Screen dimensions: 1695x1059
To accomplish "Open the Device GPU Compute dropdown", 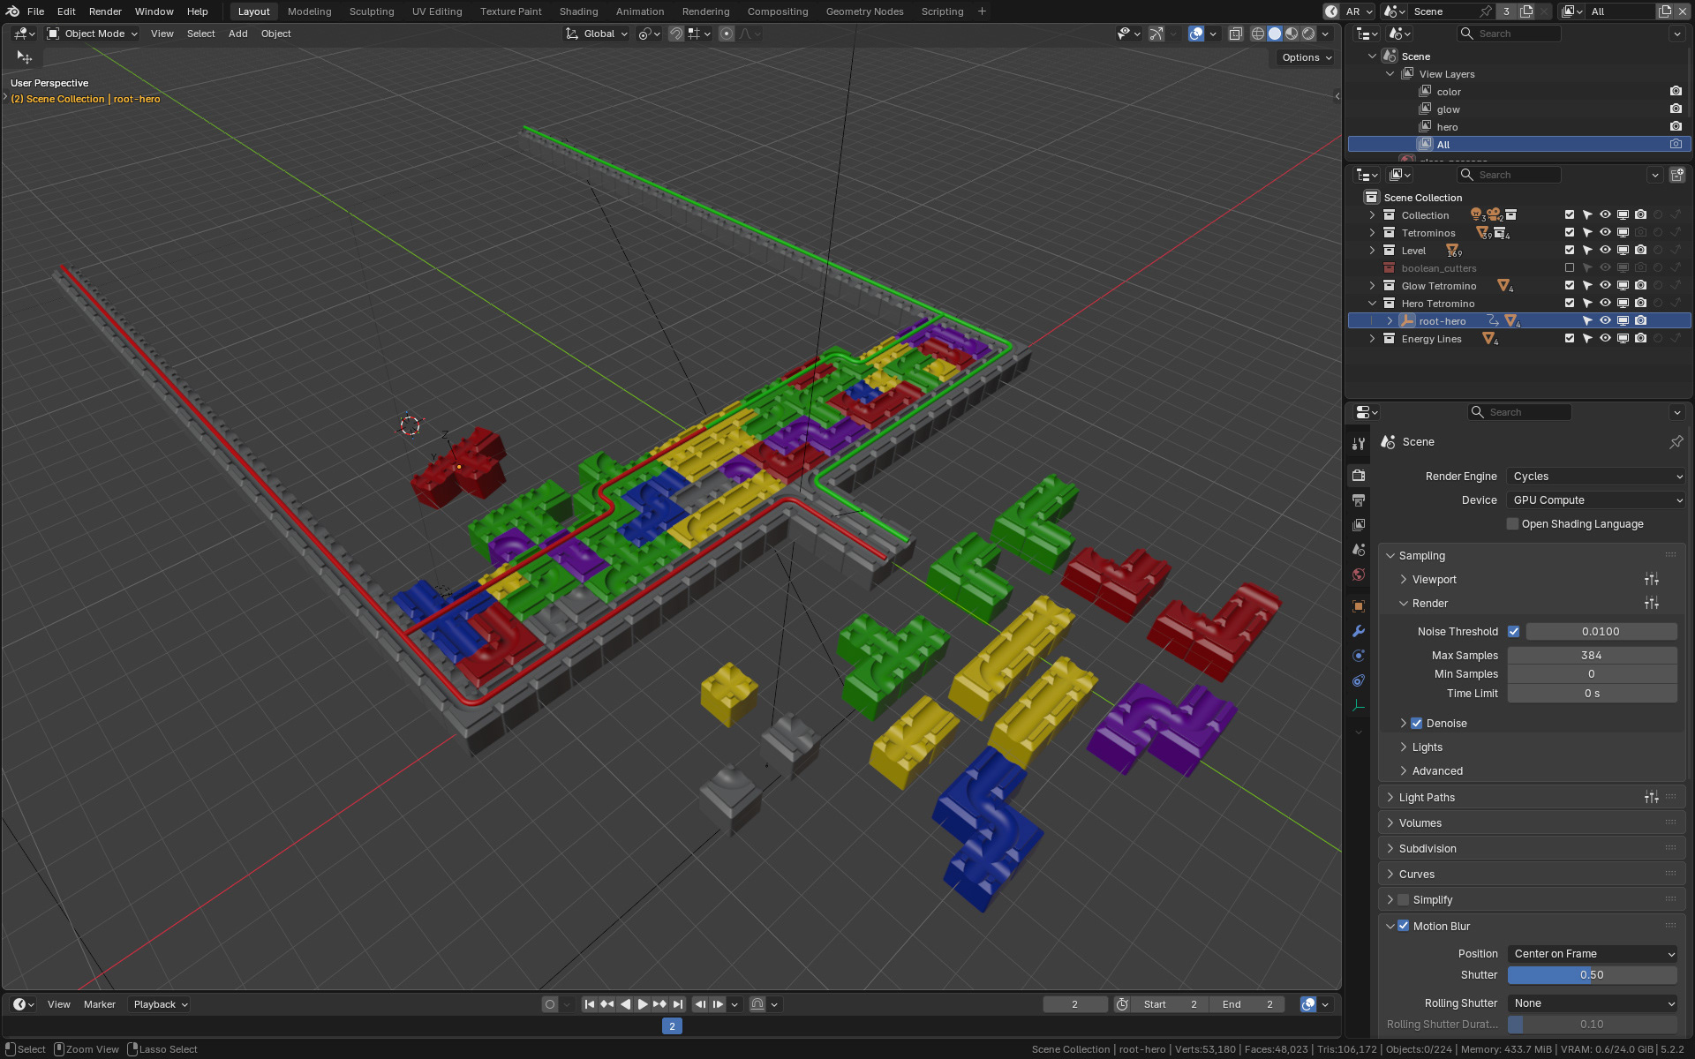I will (1596, 500).
